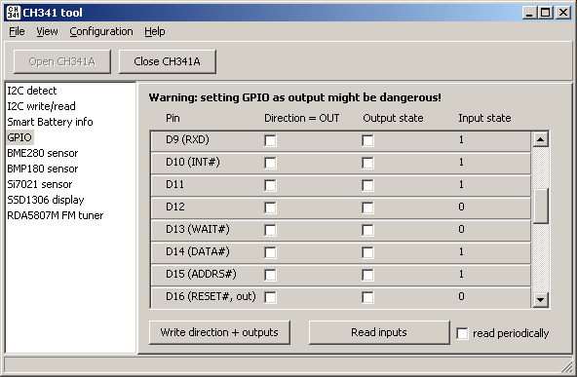Click the Read inputs button

coord(379,332)
